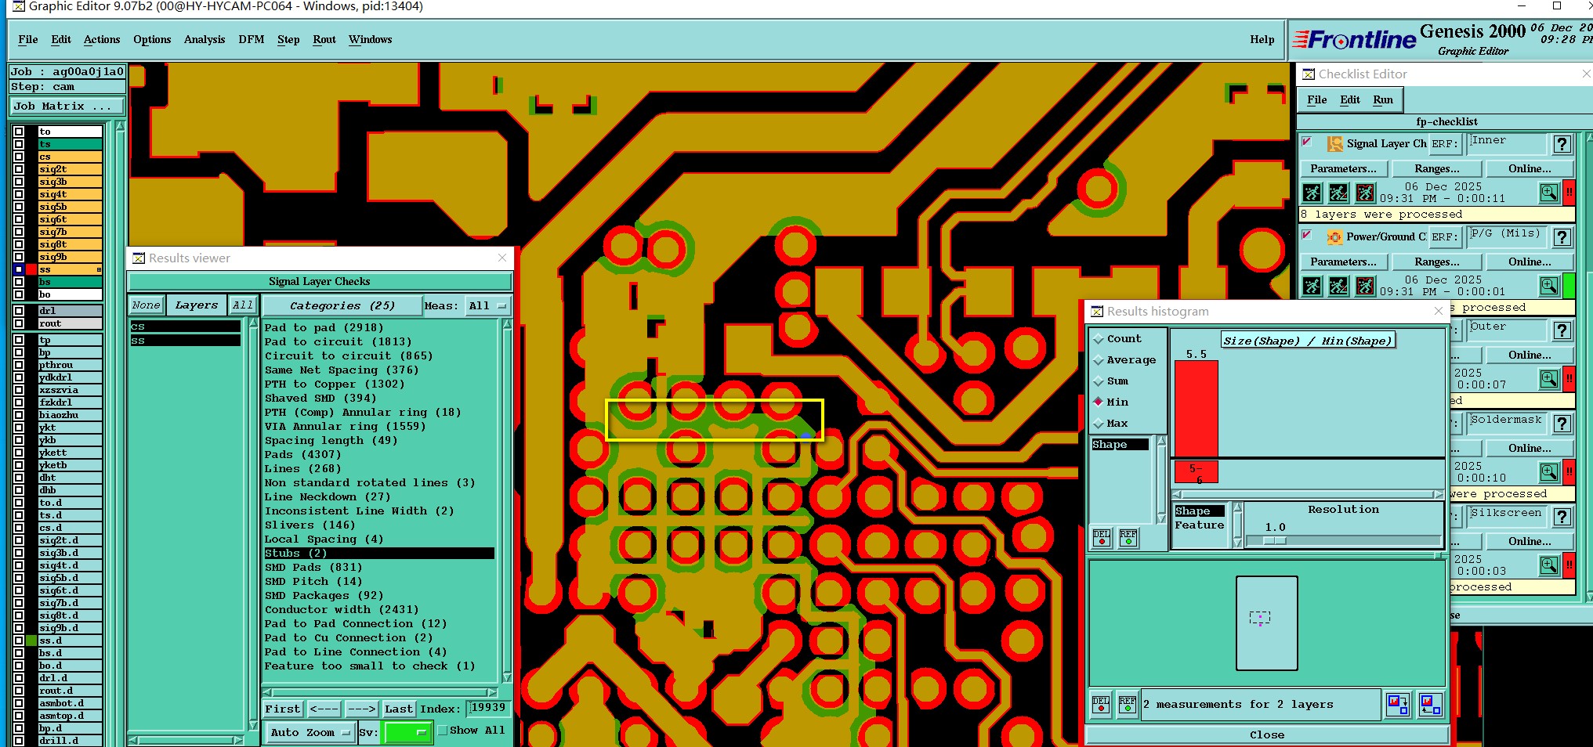Open help for Soldermask check
1593x747 pixels.
(x=1562, y=424)
